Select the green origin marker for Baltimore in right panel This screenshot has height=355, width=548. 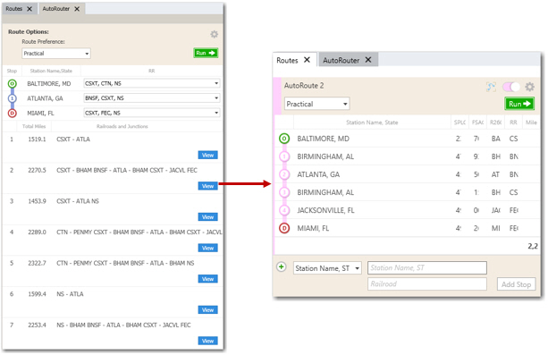(x=284, y=139)
